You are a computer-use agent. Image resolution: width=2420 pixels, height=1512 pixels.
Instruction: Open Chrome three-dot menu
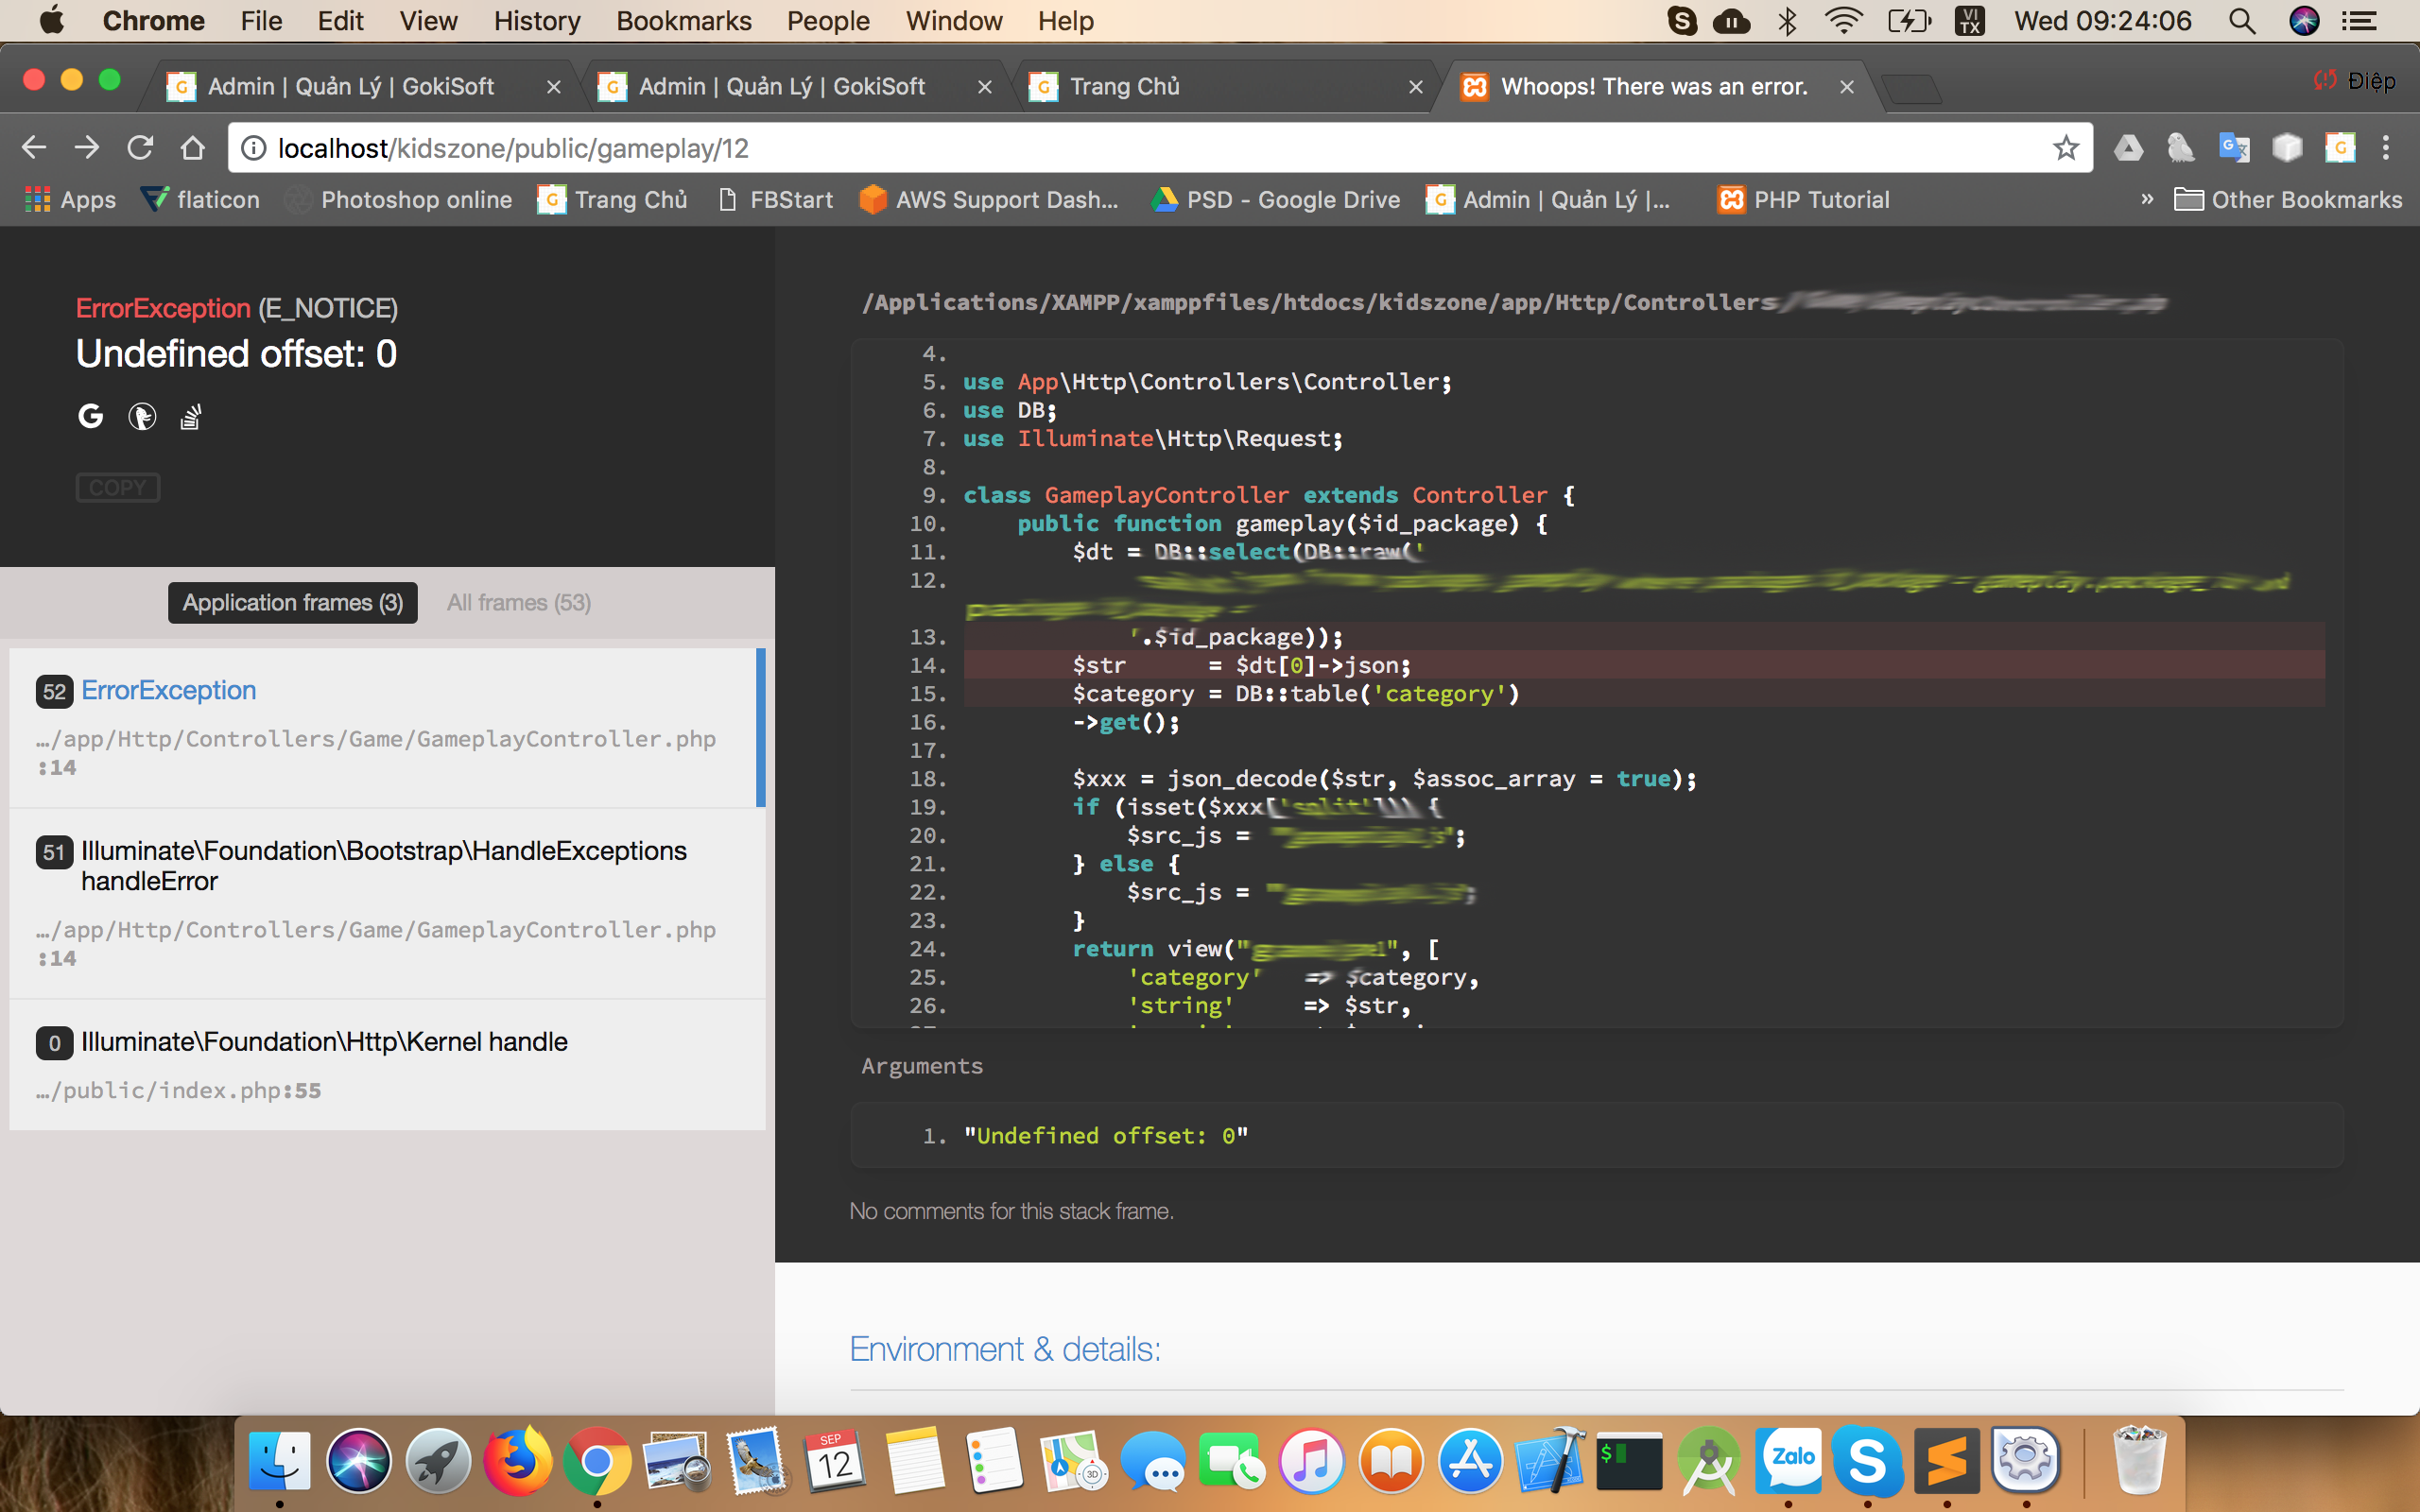(2386, 148)
